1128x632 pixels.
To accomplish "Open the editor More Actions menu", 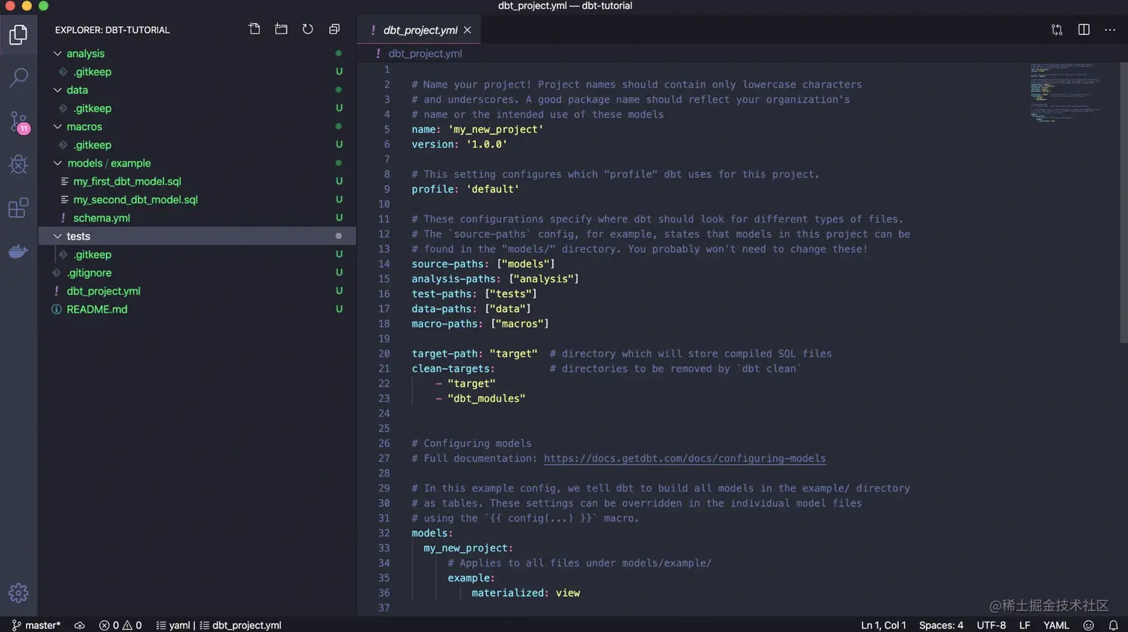I will tap(1111, 30).
